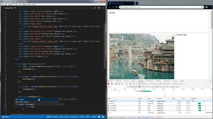Click the split editor icon
This screenshot has height=119, width=213.
coord(99,8)
